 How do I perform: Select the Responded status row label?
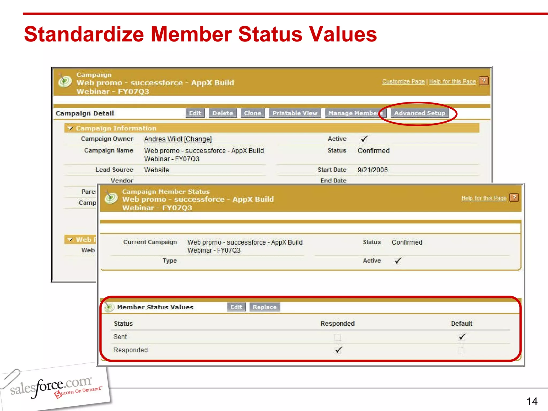131,350
